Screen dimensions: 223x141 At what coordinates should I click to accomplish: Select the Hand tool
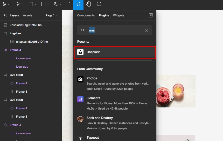(88, 4)
